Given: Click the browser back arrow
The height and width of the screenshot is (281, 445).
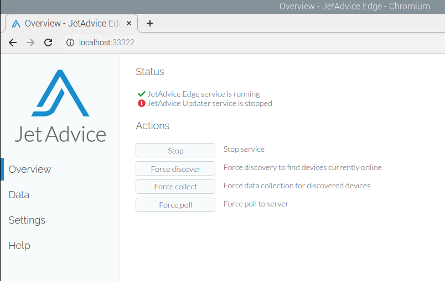Looking at the screenshot, I should 13,43.
